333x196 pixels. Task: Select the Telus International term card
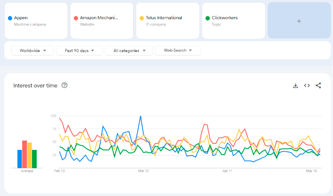pyautogui.click(x=167, y=20)
